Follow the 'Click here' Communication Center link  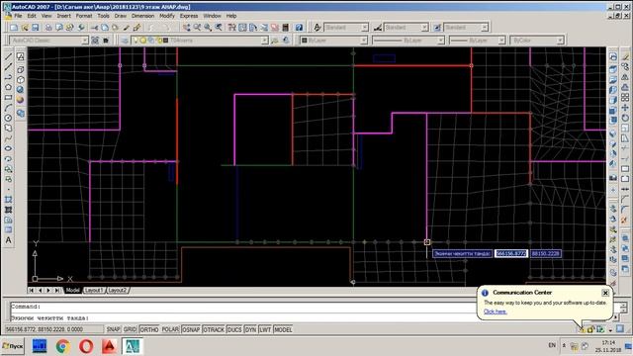click(x=495, y=311)
